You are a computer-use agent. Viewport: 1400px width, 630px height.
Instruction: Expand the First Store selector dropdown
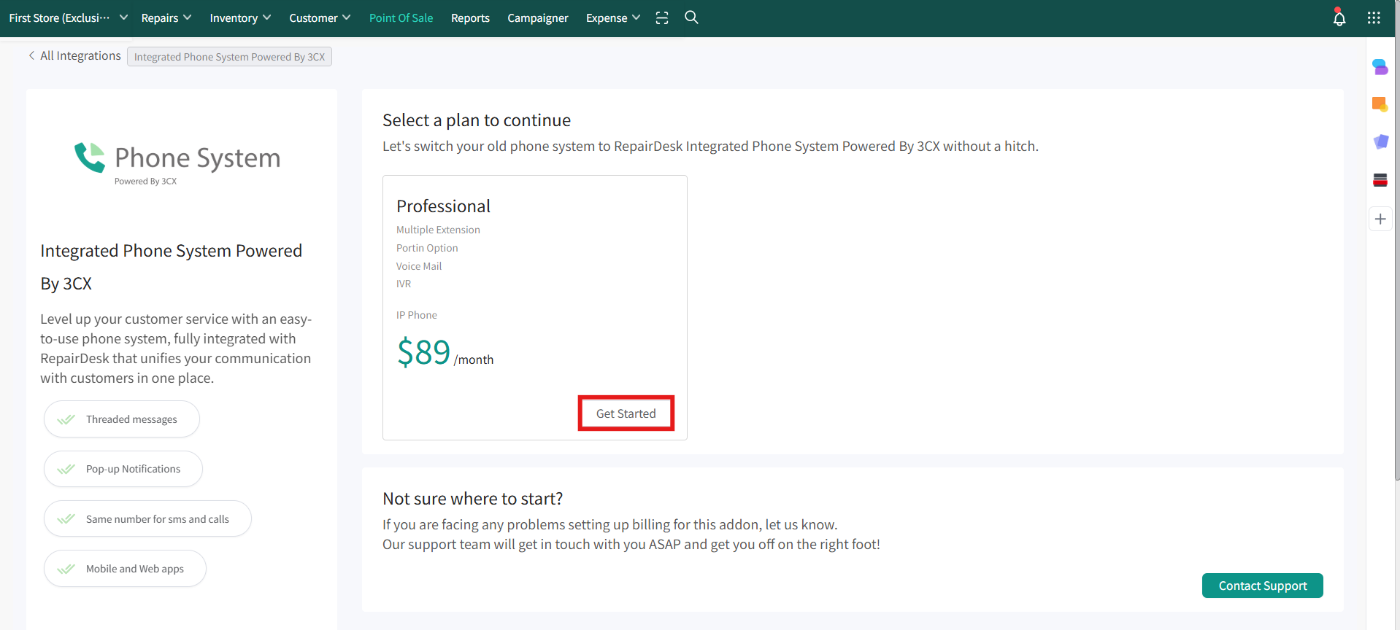[68, 18]
